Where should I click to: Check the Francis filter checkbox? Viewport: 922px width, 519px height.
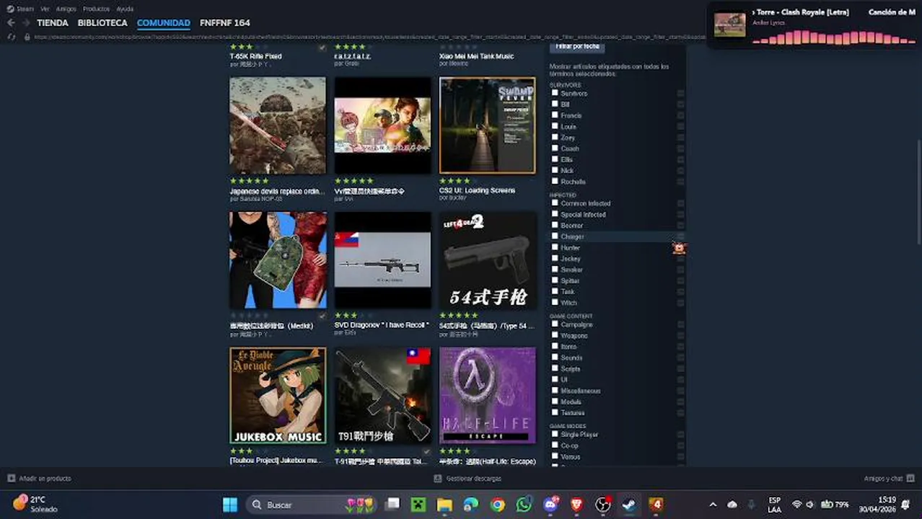coord(555,115)
